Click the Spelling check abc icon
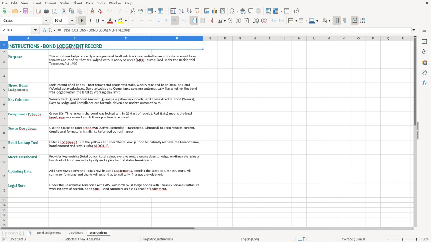431x242 pixels. (141, 11)
